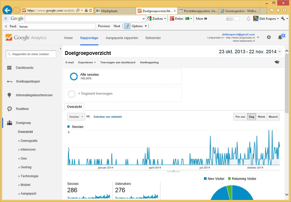291x202 pixels.
Task: Switch to the Prestatierapporten browser tab
Action: click(198, 11)
